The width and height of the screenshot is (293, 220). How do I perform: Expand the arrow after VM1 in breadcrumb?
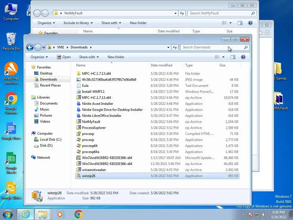coord(67,47)
